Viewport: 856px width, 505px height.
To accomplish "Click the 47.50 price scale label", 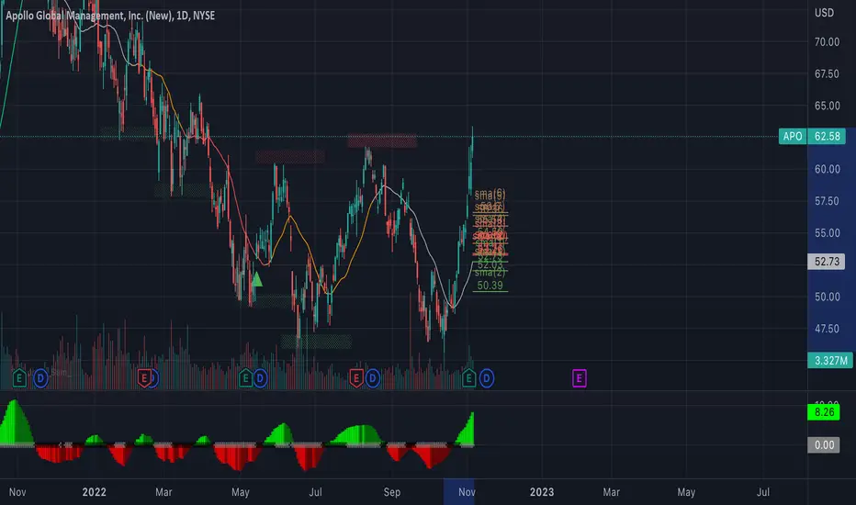I will click(827, 329).
